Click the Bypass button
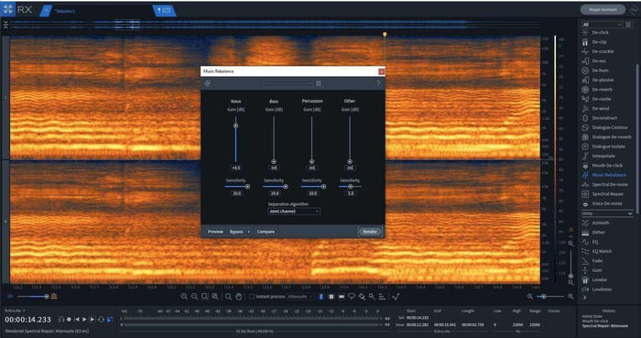 236,232
